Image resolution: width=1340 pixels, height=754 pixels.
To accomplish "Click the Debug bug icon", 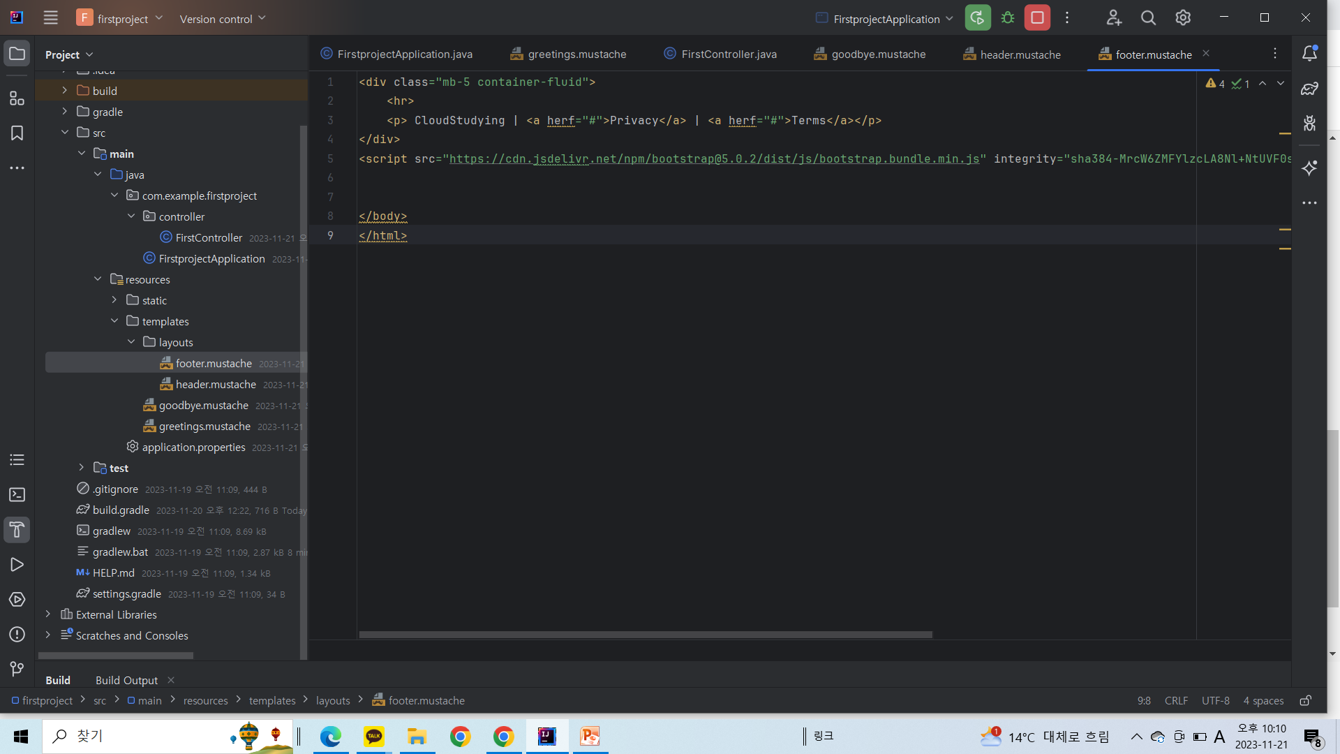I will click(1007, 18).
